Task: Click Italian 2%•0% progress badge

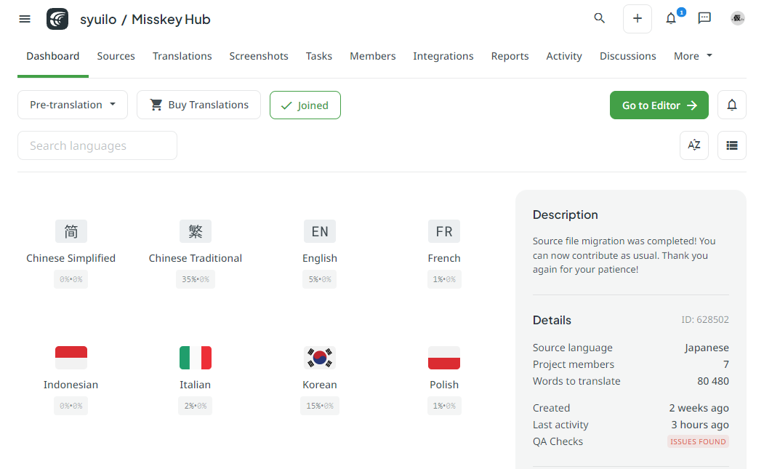Action: (196, 406)
